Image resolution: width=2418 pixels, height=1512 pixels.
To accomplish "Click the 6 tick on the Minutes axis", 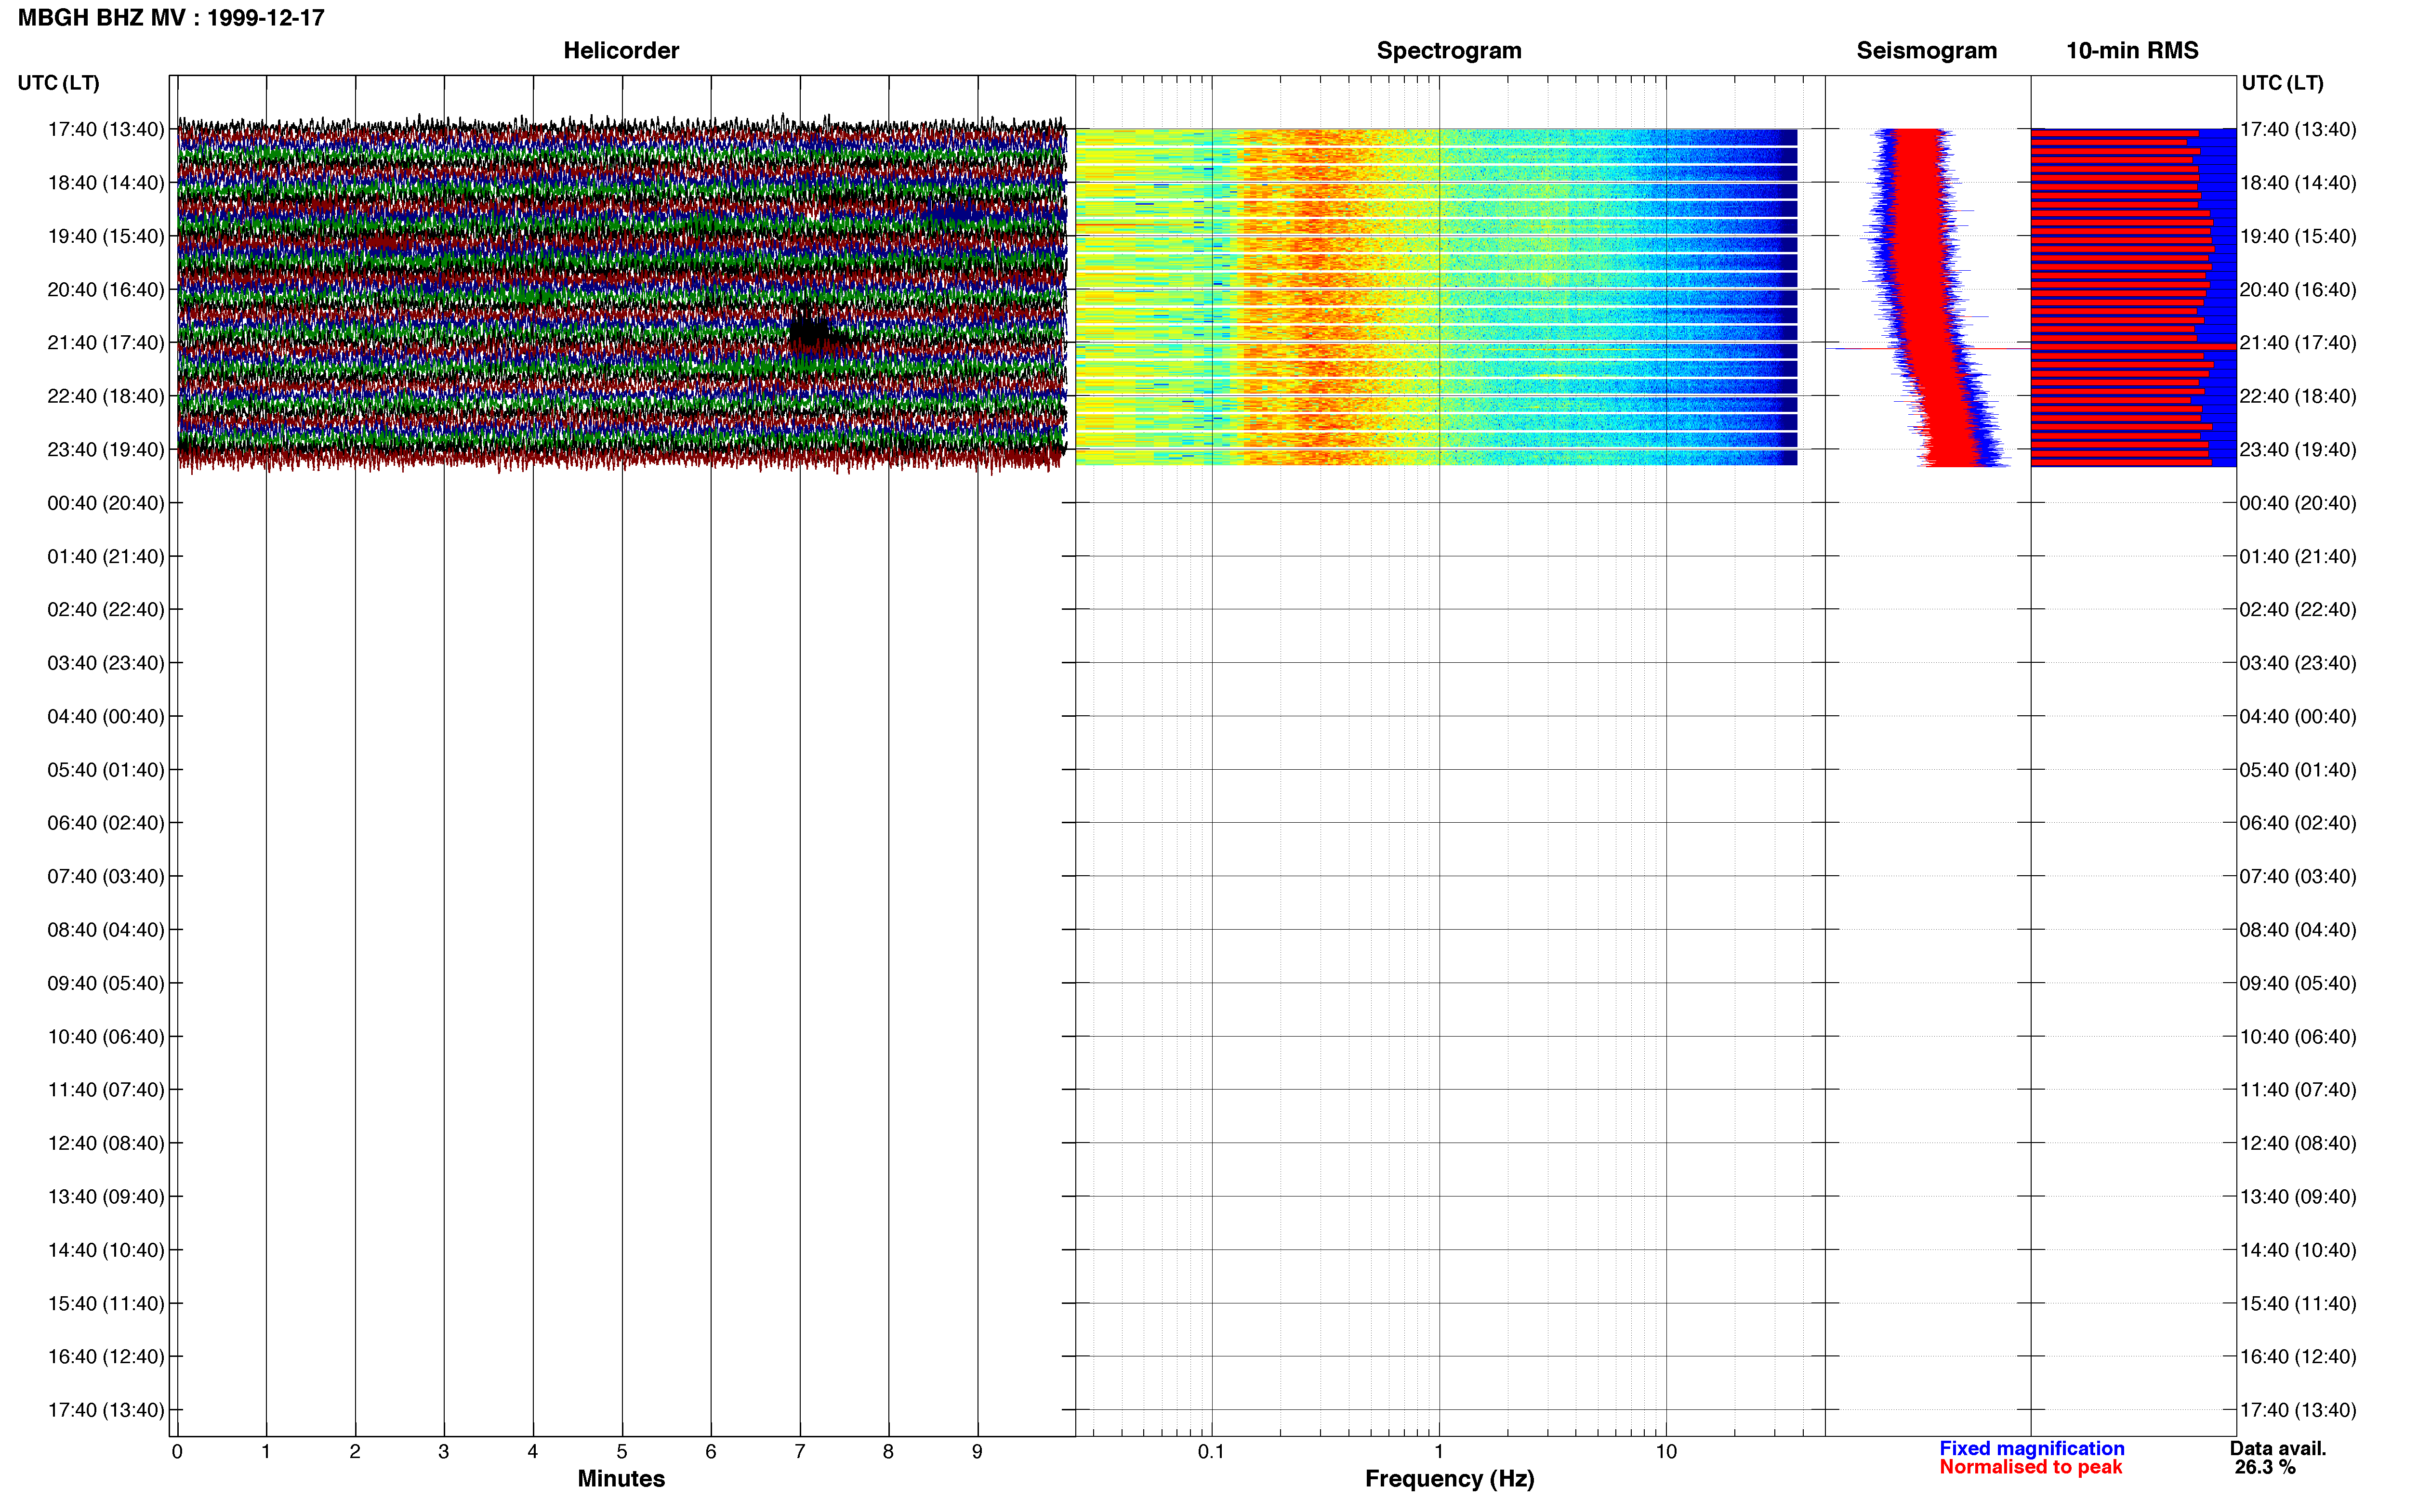I will (x=711, y=1452).
